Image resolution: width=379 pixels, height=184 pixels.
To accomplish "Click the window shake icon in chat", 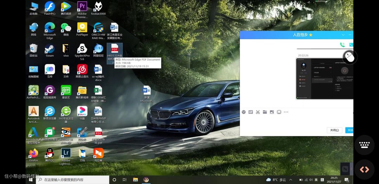I will click(x=279, y=112).
